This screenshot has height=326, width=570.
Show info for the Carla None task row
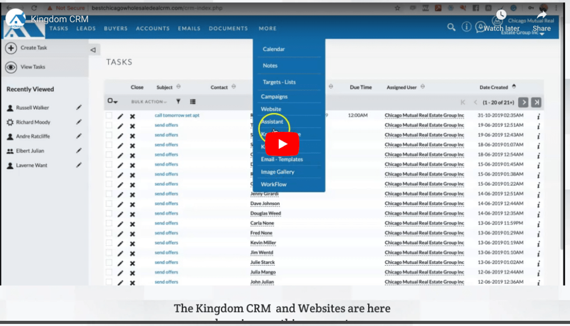pos(538,224)
